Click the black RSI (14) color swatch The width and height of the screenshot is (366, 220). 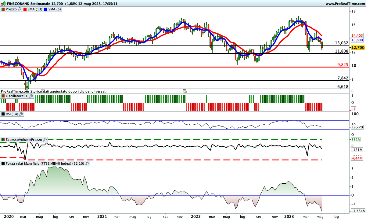3,114
